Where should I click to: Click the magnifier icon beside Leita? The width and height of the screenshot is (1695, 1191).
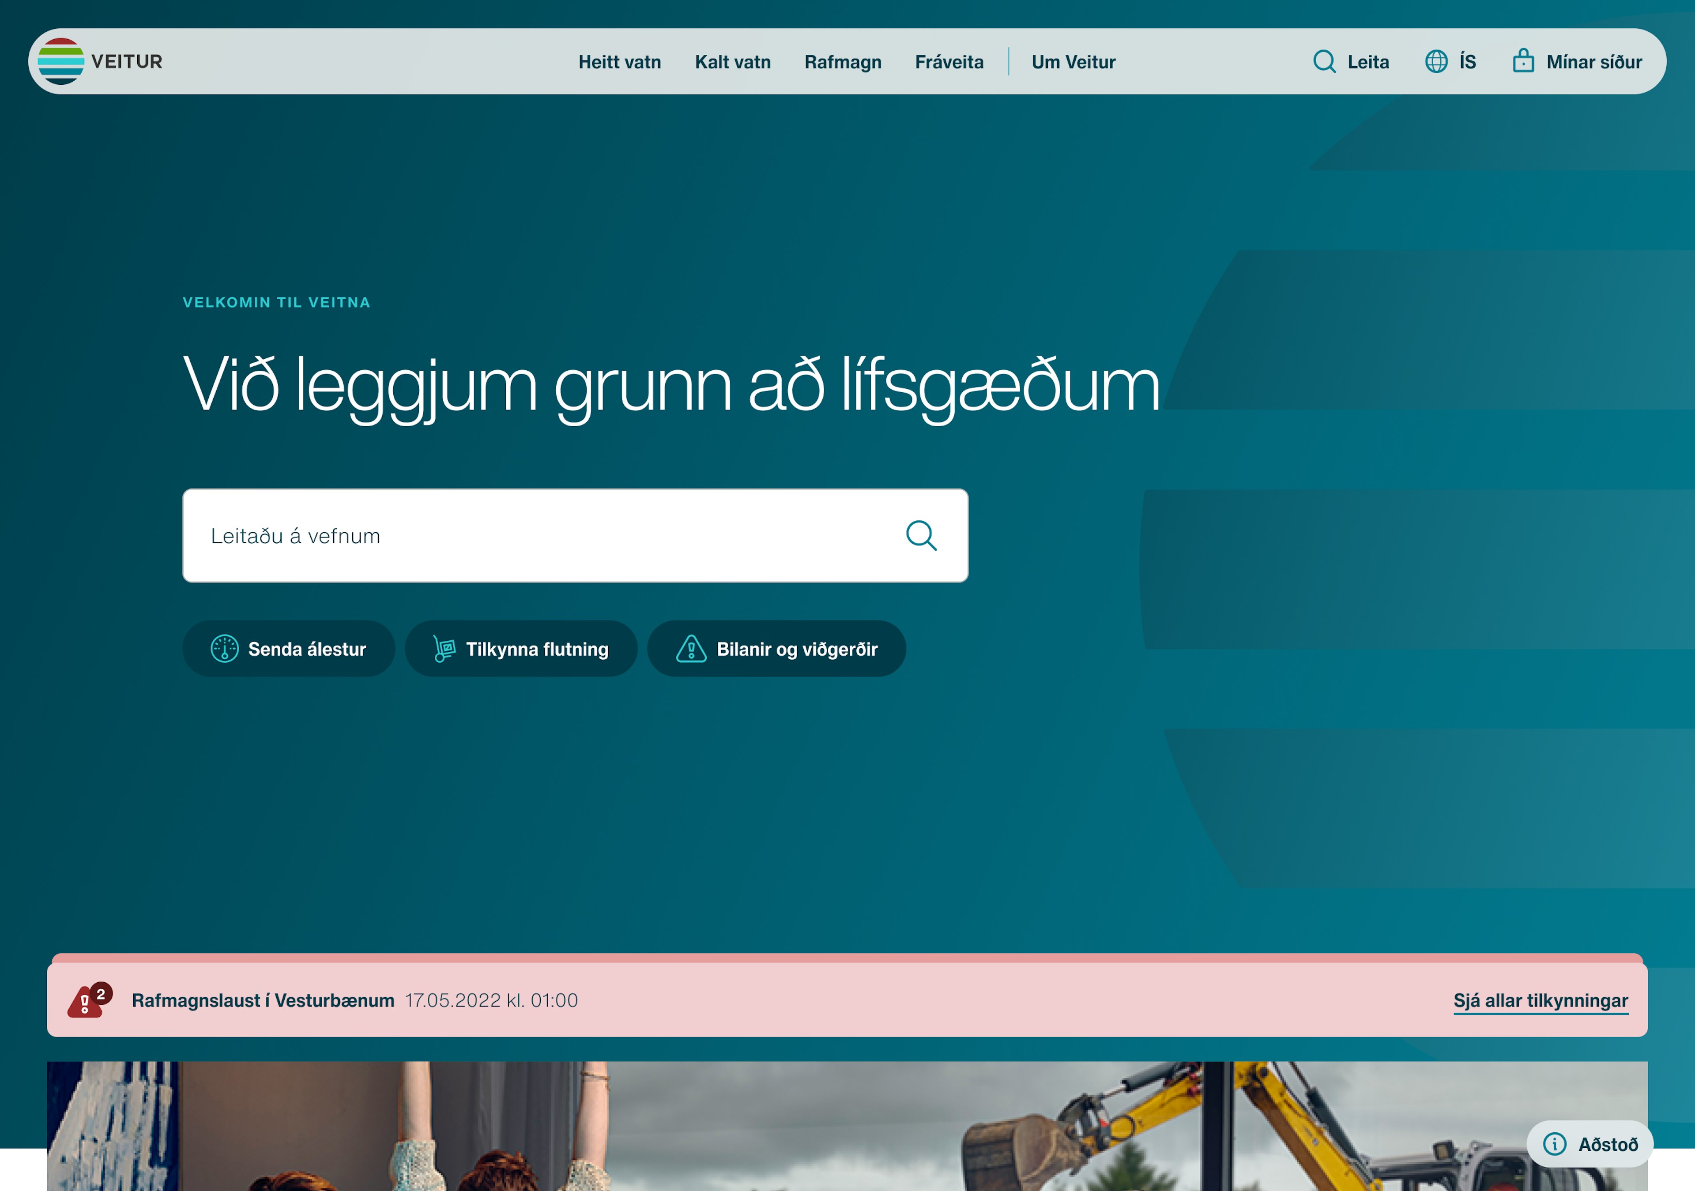pos(1324,61)
